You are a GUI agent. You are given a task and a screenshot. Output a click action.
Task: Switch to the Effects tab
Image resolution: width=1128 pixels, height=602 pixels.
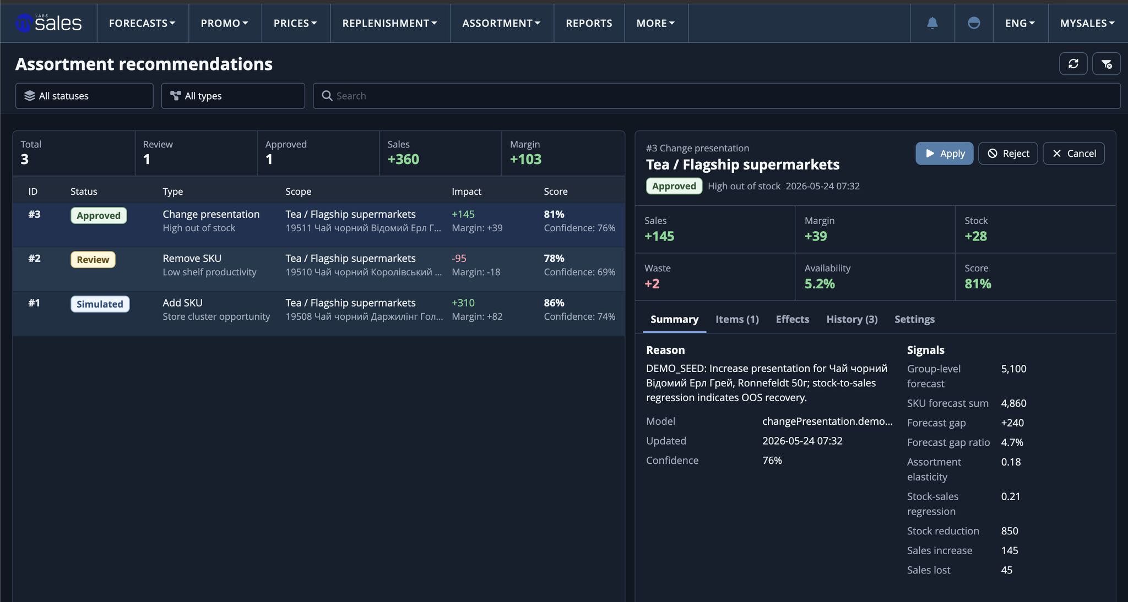792,319
